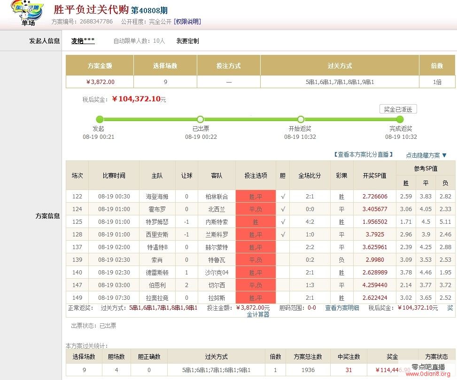Select the 开奖SP值 column header
The image size is (457, 380).
[x=374, y=175]
